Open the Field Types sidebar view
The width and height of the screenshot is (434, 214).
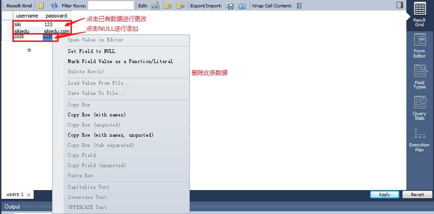click(x=419, y=76)
